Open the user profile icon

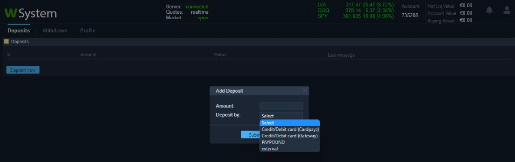tap(507, 10)
